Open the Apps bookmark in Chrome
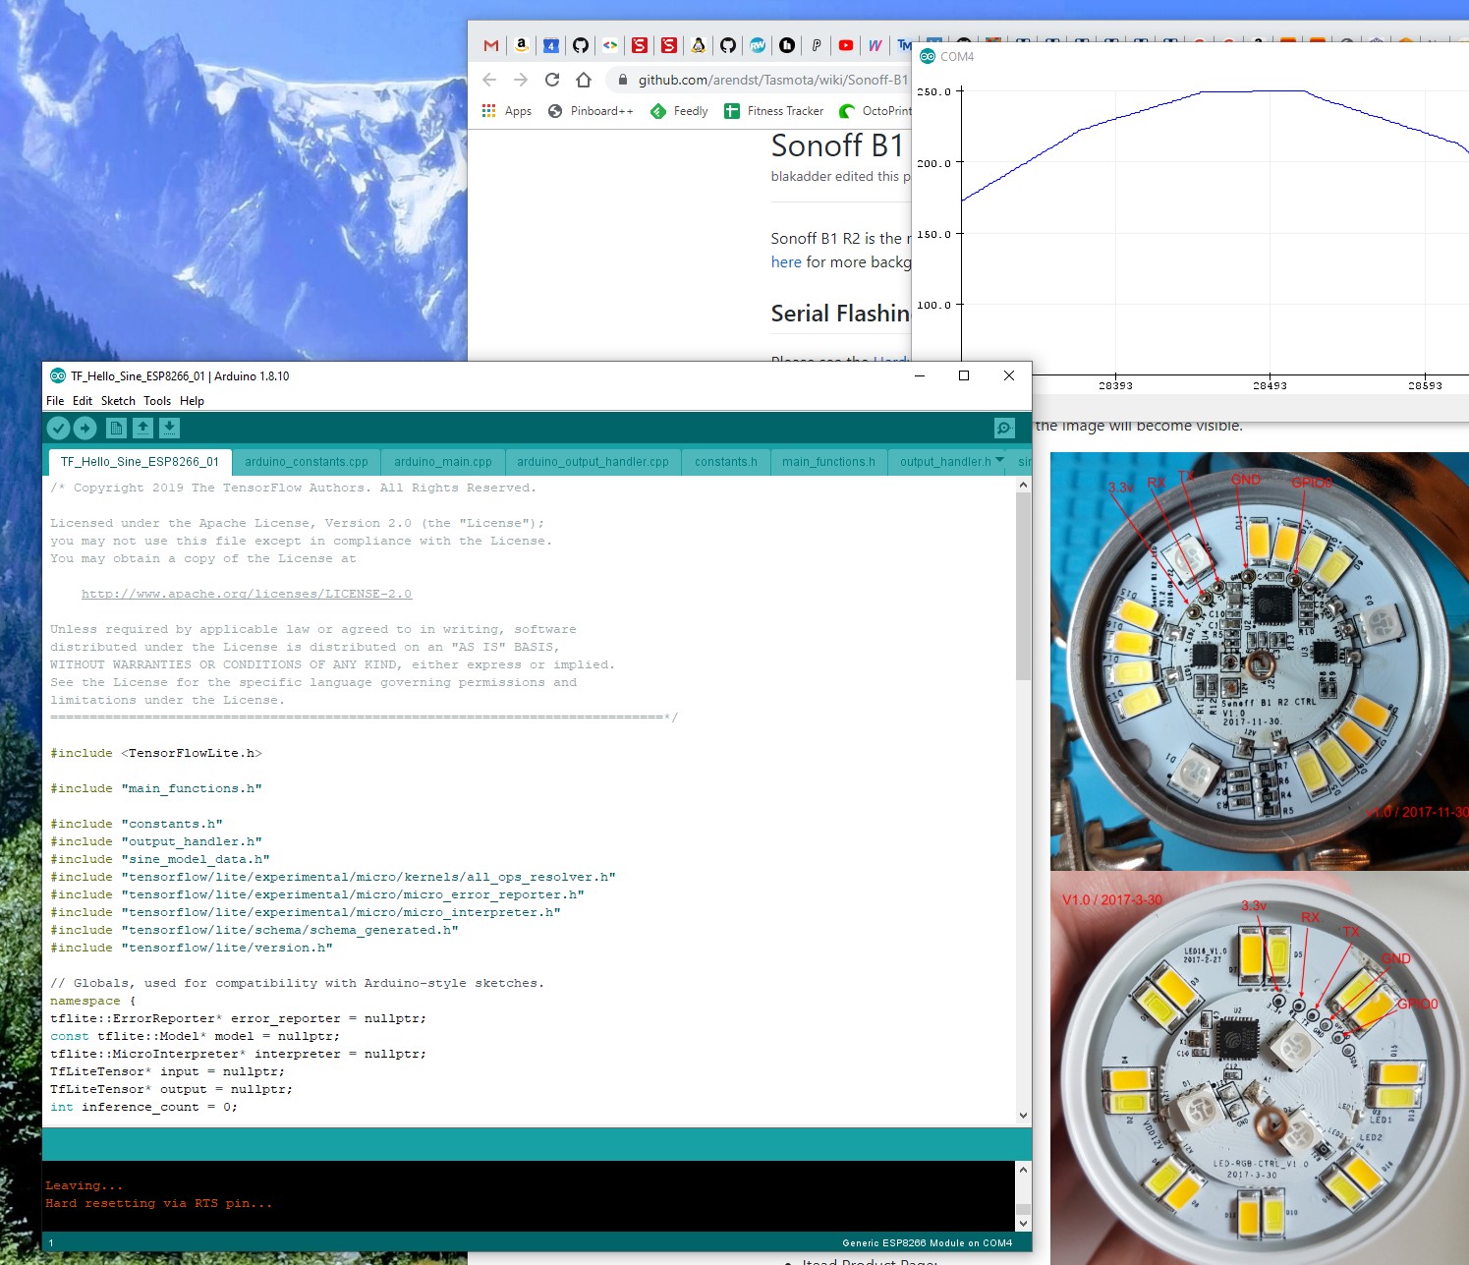The height and width of the screenshot is (1265, 1469). [x=507, y=111]
